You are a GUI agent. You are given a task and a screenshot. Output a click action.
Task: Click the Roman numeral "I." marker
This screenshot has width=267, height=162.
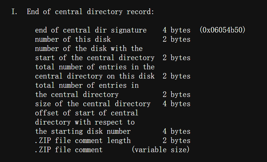(x=14, y=12)
